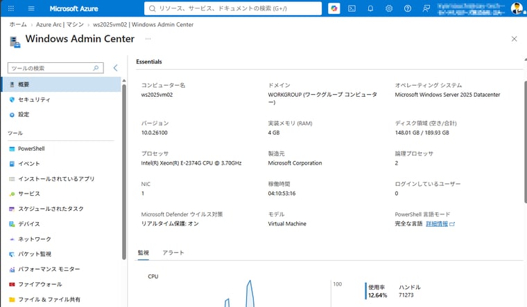Click the ファイル & ファイル共有 folder icon

tap(12, 299)
